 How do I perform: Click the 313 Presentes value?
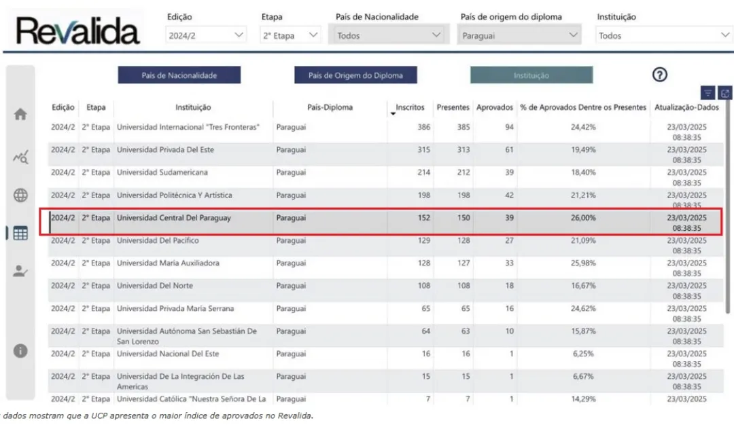[x=464, y=149]
